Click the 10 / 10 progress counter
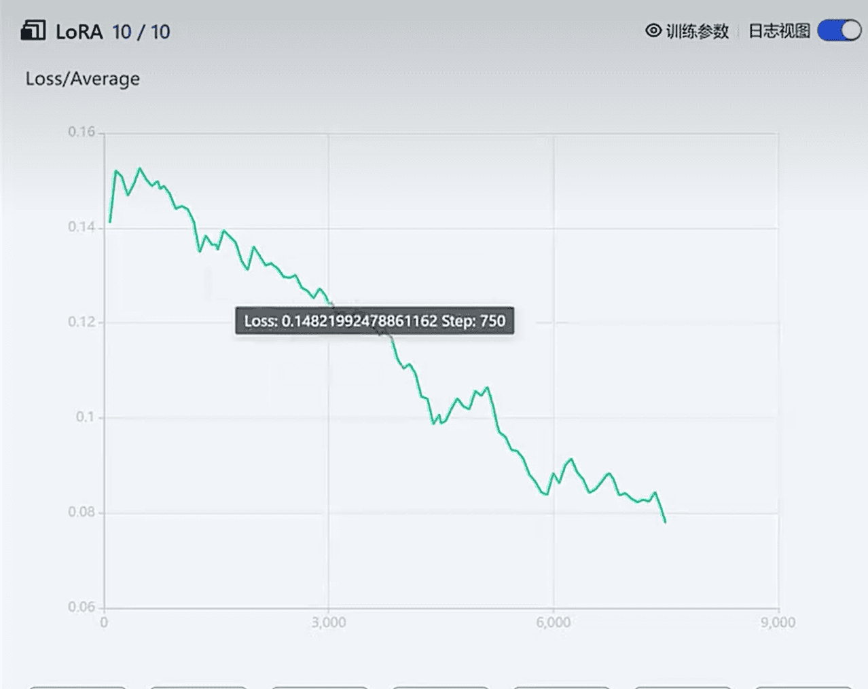 (141, 32)
